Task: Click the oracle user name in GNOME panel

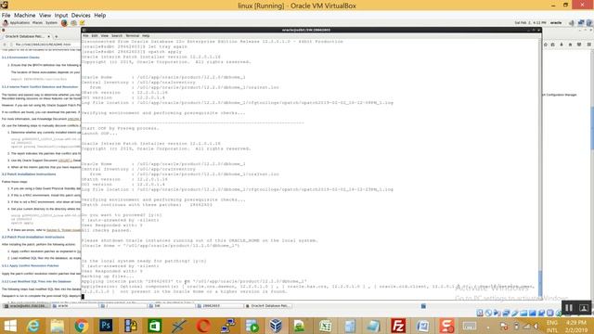Action: point(556,22)
